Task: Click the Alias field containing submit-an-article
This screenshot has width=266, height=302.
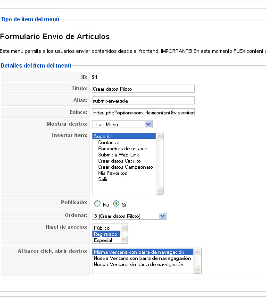Action: tap(143, 101)
